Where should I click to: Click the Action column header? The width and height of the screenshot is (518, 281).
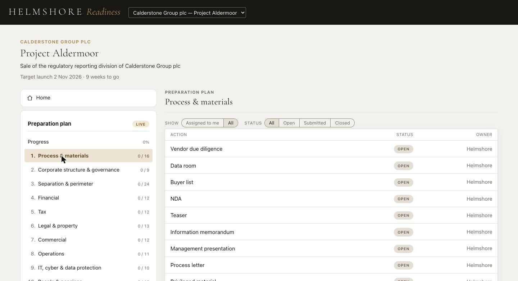178,135
